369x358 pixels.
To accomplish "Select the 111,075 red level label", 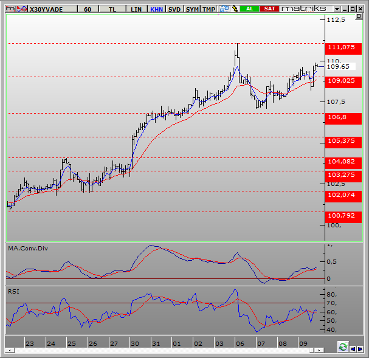I will coord(343,47).
